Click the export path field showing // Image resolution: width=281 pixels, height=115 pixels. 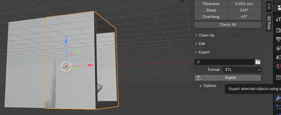point(225,62)
